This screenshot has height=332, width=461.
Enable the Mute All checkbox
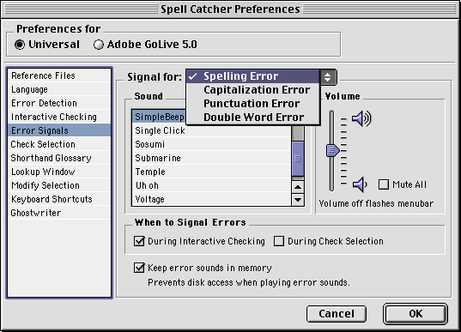(x=384, y=184)
